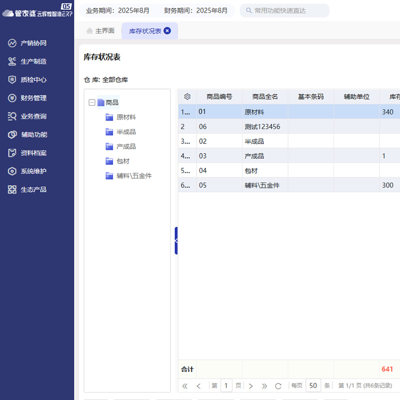Screen dimensions: 400x400
Task: Select table cell 辅料\五金件 in row 05
Action: [x=265, y=185]
